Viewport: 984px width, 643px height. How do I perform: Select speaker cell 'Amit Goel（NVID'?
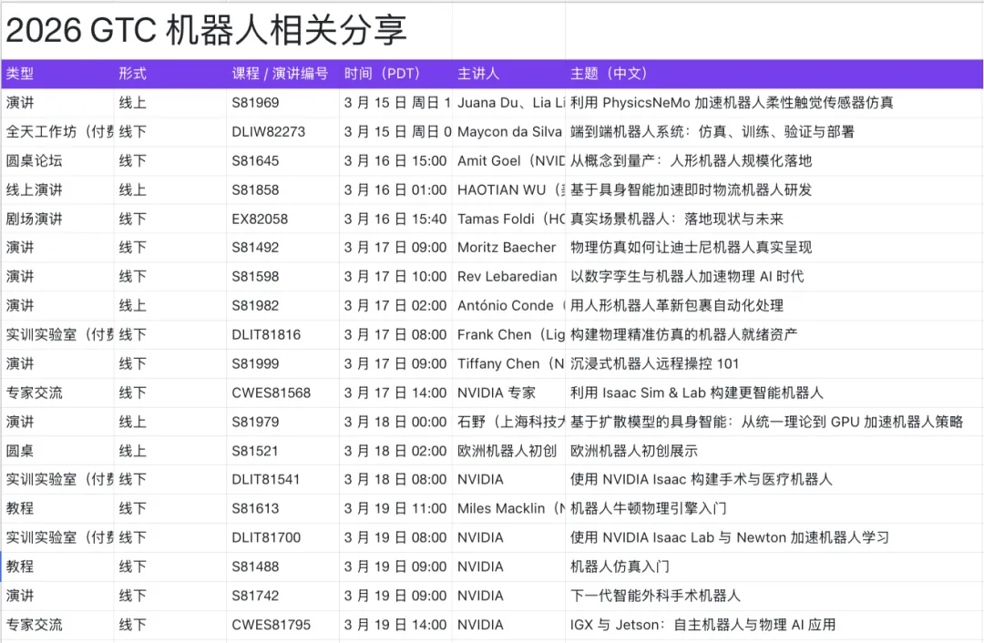(511, 161)
